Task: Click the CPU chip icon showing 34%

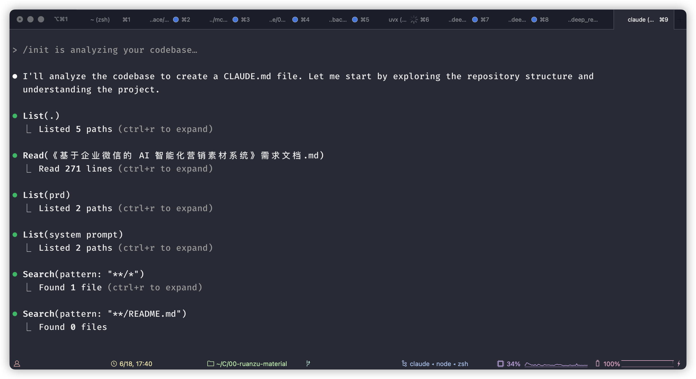Action: pos(500,364)
